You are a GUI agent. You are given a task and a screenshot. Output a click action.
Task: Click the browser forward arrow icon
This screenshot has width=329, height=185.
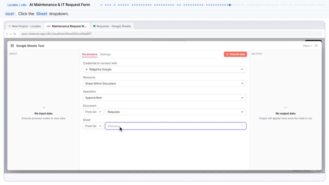[x=10, y=34]
